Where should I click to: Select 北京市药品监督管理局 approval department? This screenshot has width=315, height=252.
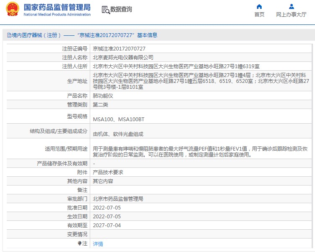(118, 199)
